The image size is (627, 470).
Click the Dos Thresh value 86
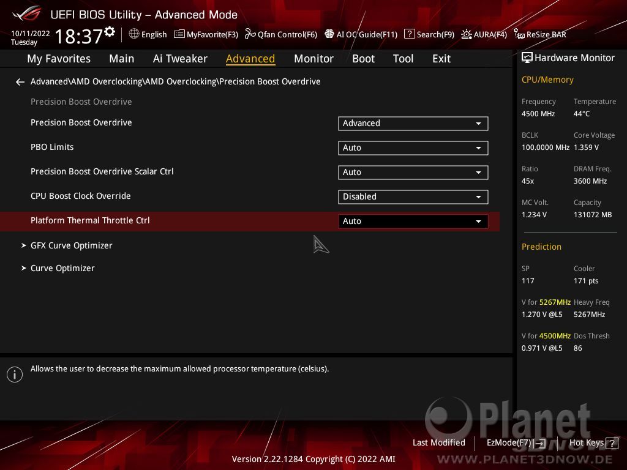[578, 348]
